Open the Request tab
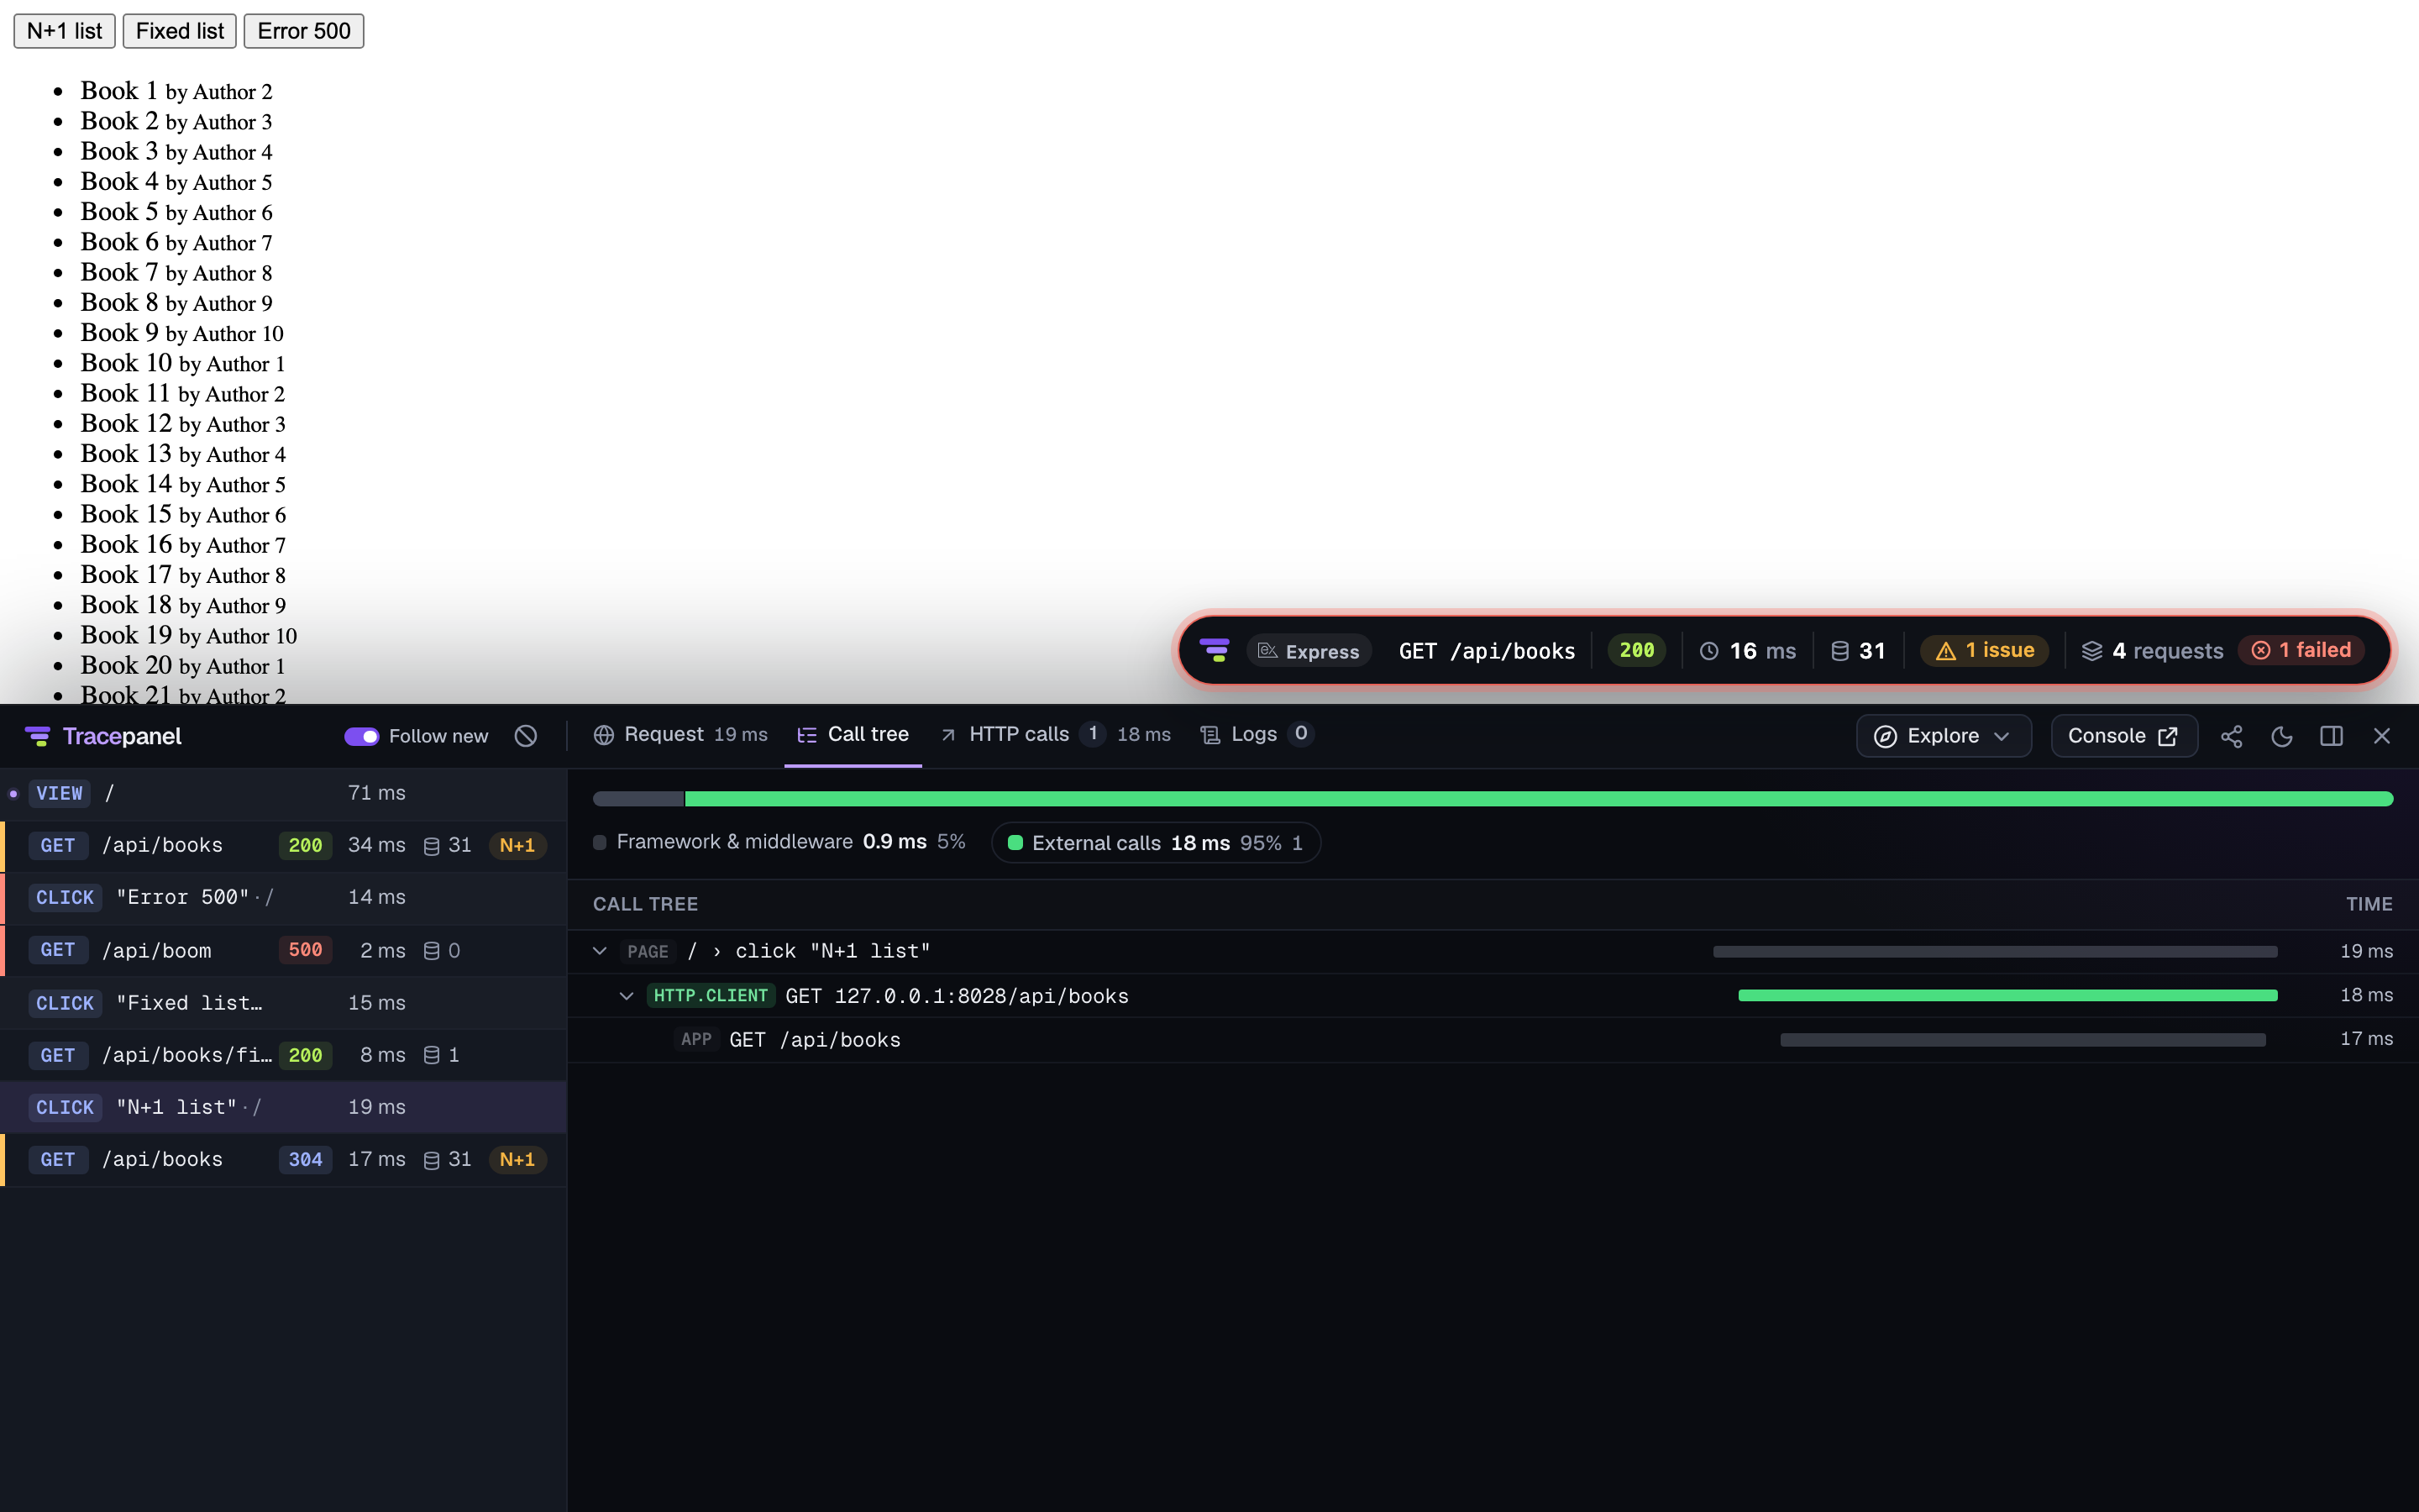 680,735
